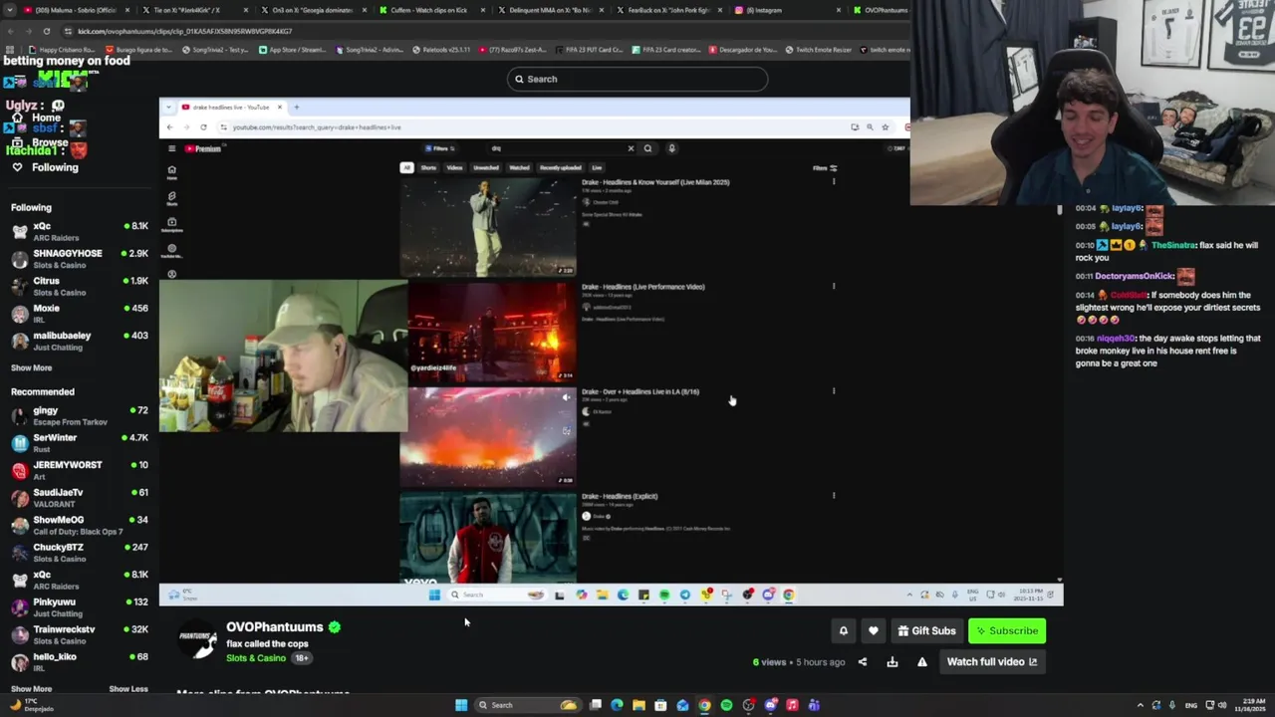Click TheSinatra username in chat
Image resolution: width=1275 pixels, height=717 pixels.
1173,245
